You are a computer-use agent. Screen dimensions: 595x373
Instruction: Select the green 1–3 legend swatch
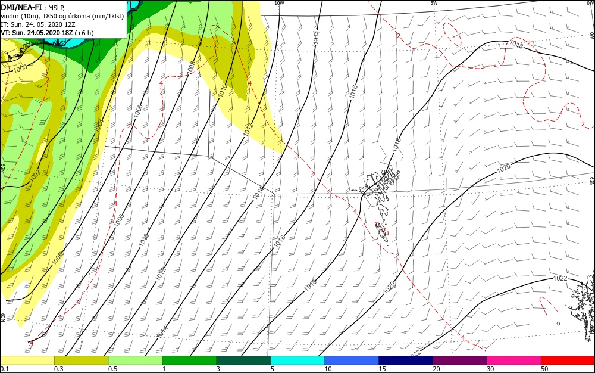click(x=189, y=360)
